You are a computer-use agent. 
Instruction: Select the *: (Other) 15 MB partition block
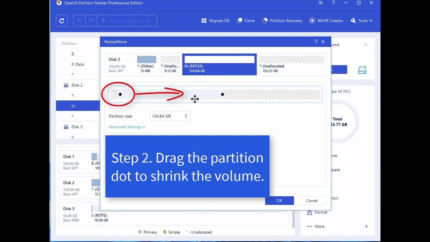[x=146, y=64]
